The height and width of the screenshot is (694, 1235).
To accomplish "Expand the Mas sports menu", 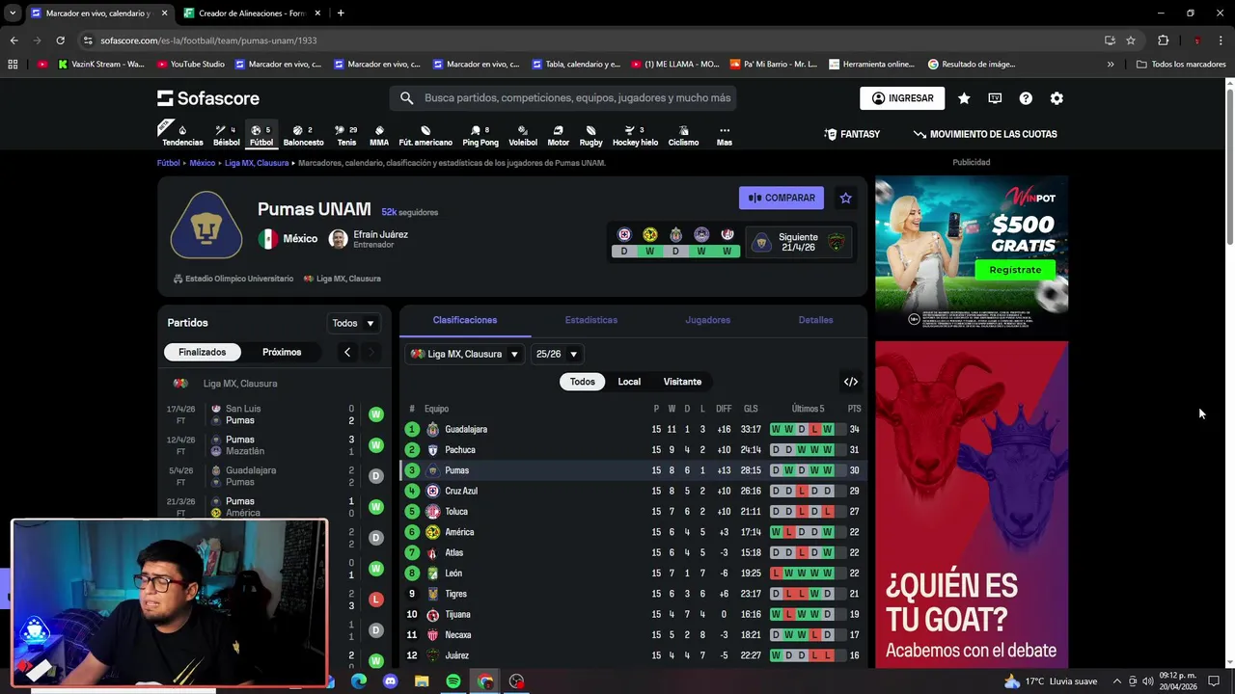I will [x=725, y=135].
